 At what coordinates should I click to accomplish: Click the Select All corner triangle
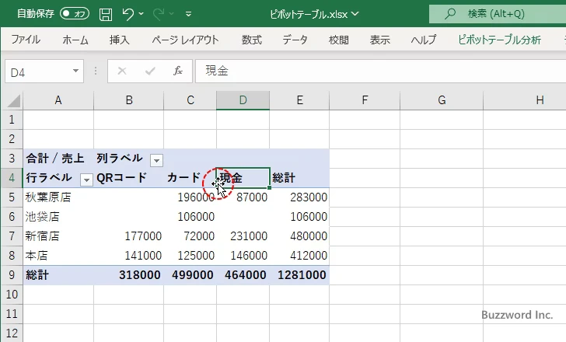14,101
